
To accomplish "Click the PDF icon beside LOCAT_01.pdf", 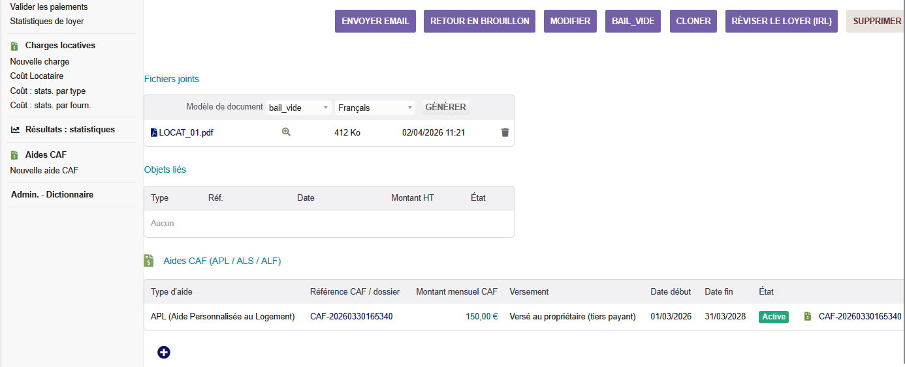I will pos(154,132).
